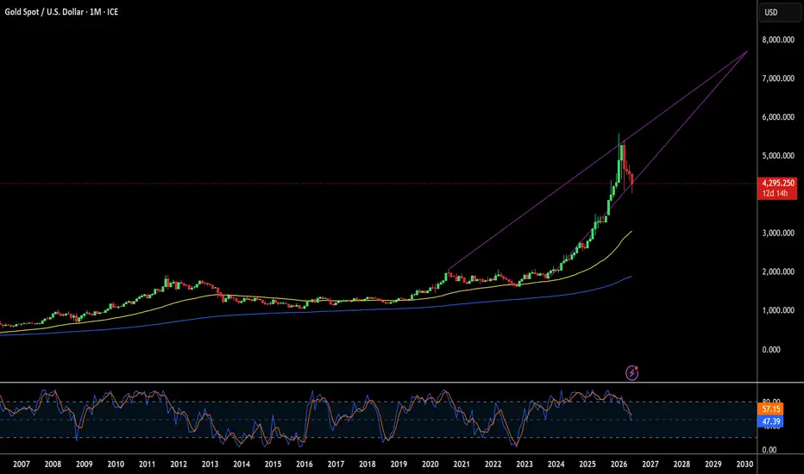Click the 6,000.000 price axis label

tap(778, 117)
